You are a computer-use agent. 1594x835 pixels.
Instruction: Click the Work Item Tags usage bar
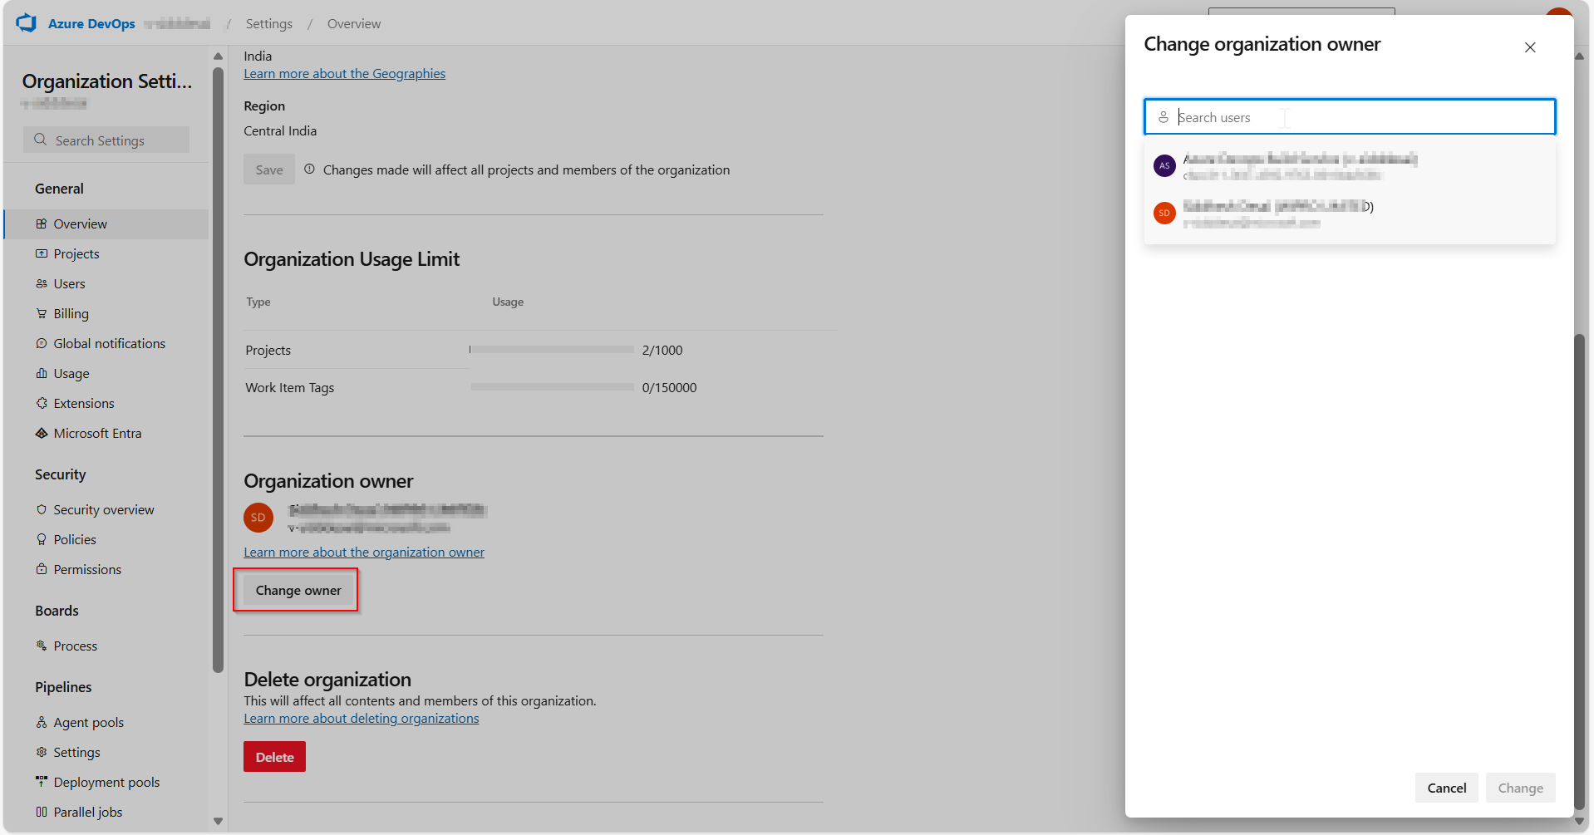552,387
